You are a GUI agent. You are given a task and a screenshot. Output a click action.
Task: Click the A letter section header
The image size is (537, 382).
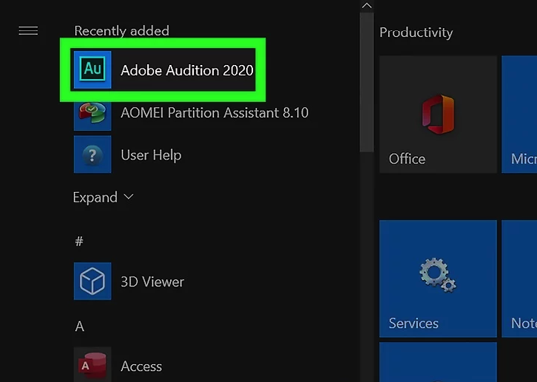coord(79,326)
